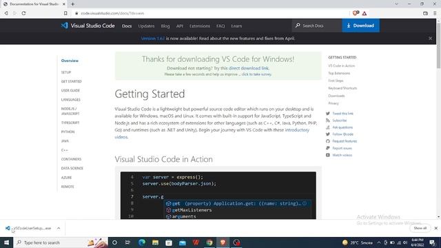The image size is (441, 248).
Task: Jump to Keyboard Shortcuts in the page outline
Action: [x=342, y=88]
